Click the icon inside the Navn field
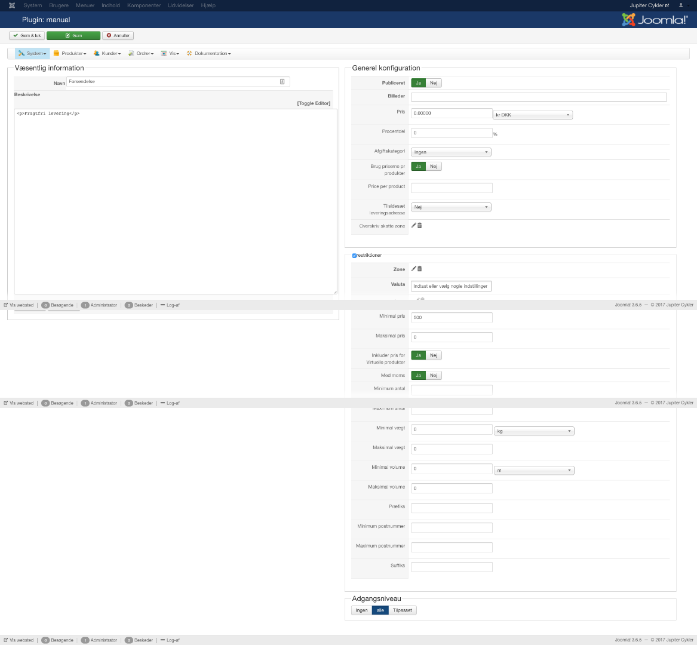 [x=283, y=81]
